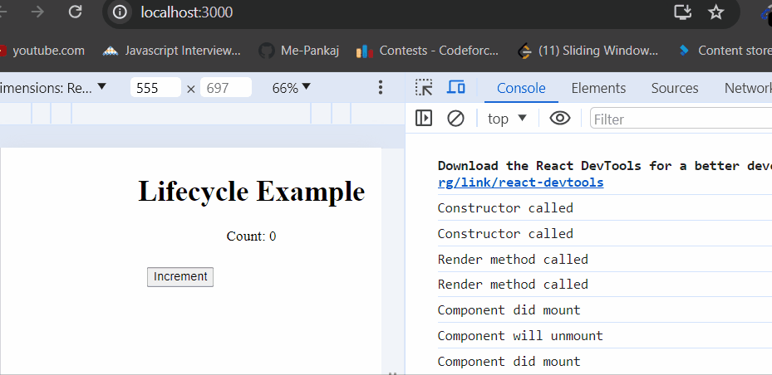Screen dimensions: 772x375
Task: Open the Javascript Interview bookmark
Action: click(x=172, y=51)
